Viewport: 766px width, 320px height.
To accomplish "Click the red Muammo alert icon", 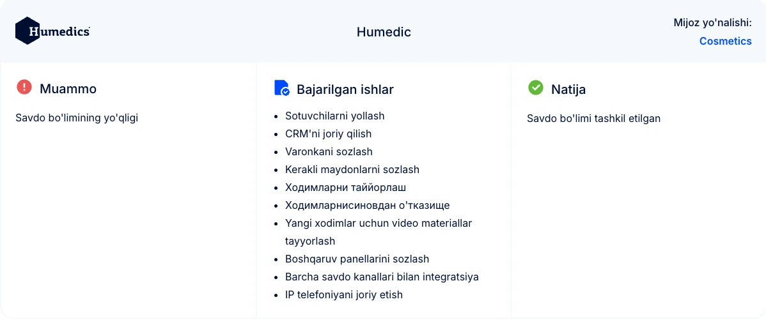I will click(x=24, y=87).
